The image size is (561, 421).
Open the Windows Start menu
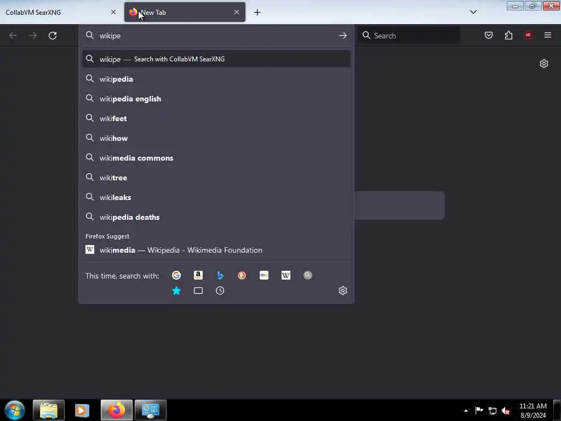(14, 410)
